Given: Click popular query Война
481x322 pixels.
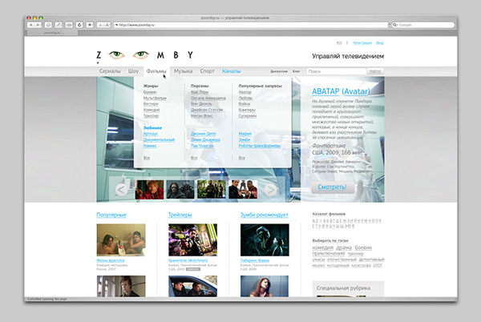Looking at the screenshot, I should click(245, 104).
